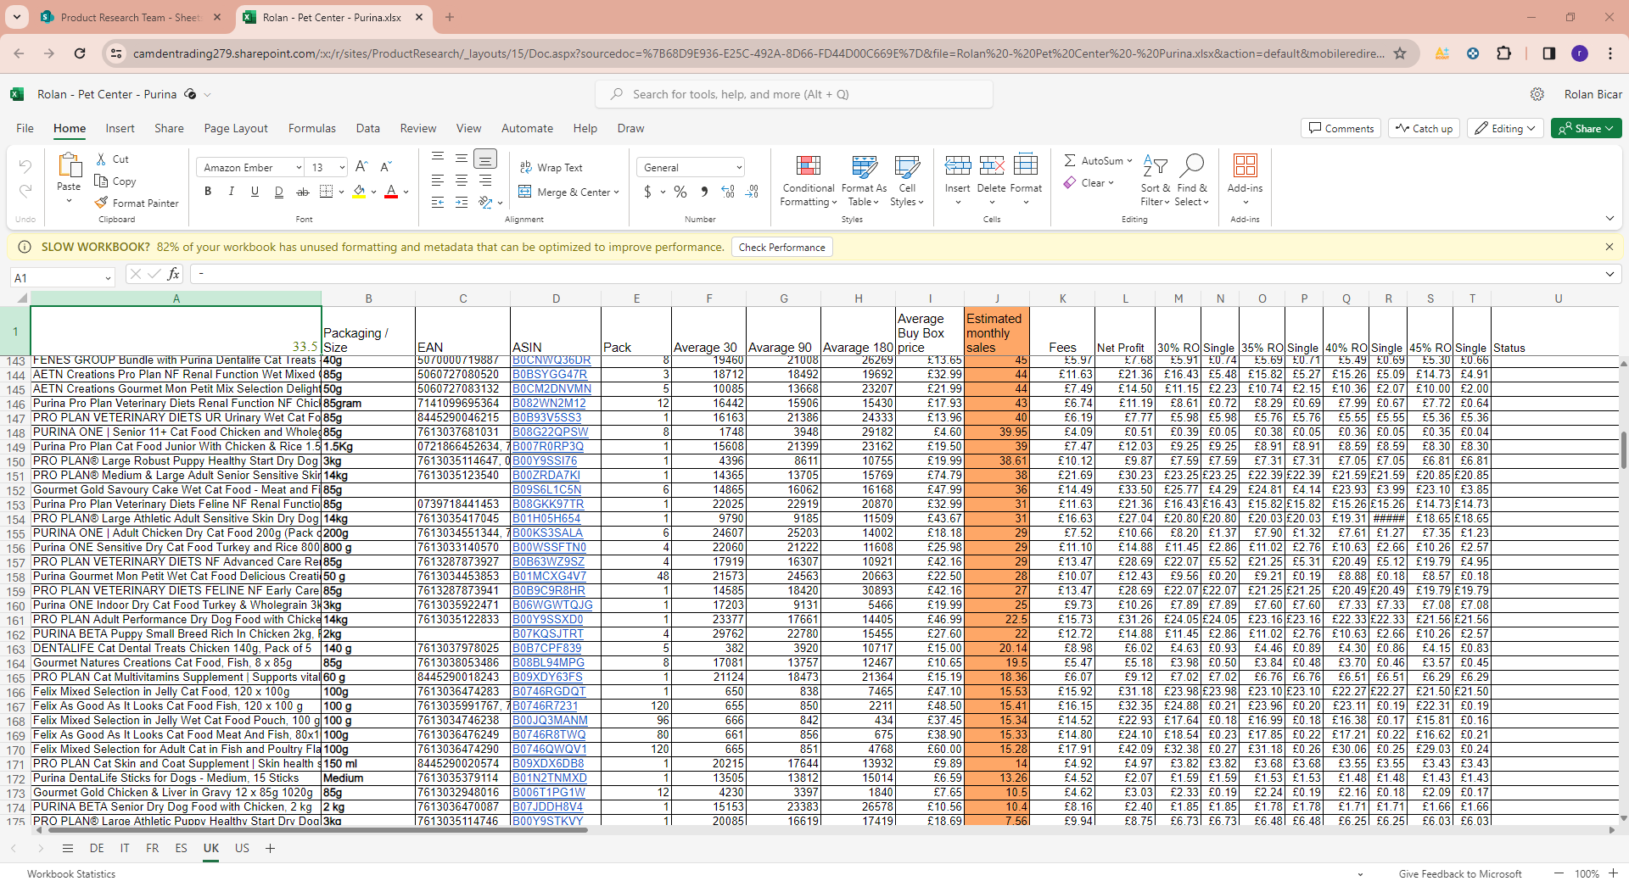
Task: Click the Merge & Center icon
Action: coord(525,192)
